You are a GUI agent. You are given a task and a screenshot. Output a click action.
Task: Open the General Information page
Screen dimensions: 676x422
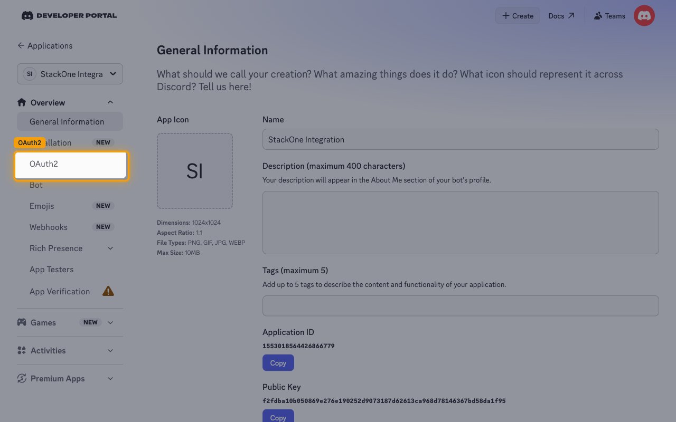point(70,121)
